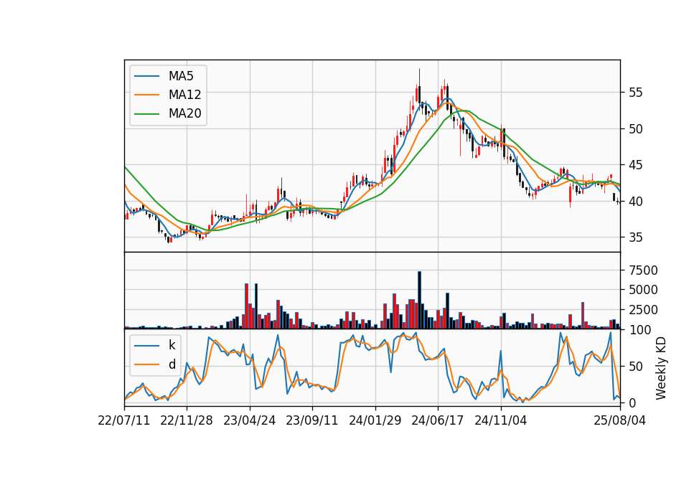689x495 pixels.
Task: Click the 45 price axis label
Action: pos(636,165)
